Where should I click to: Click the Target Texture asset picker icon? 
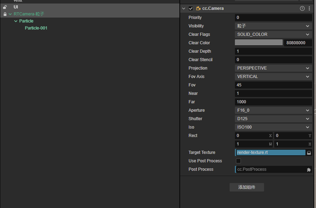[309, 152]
